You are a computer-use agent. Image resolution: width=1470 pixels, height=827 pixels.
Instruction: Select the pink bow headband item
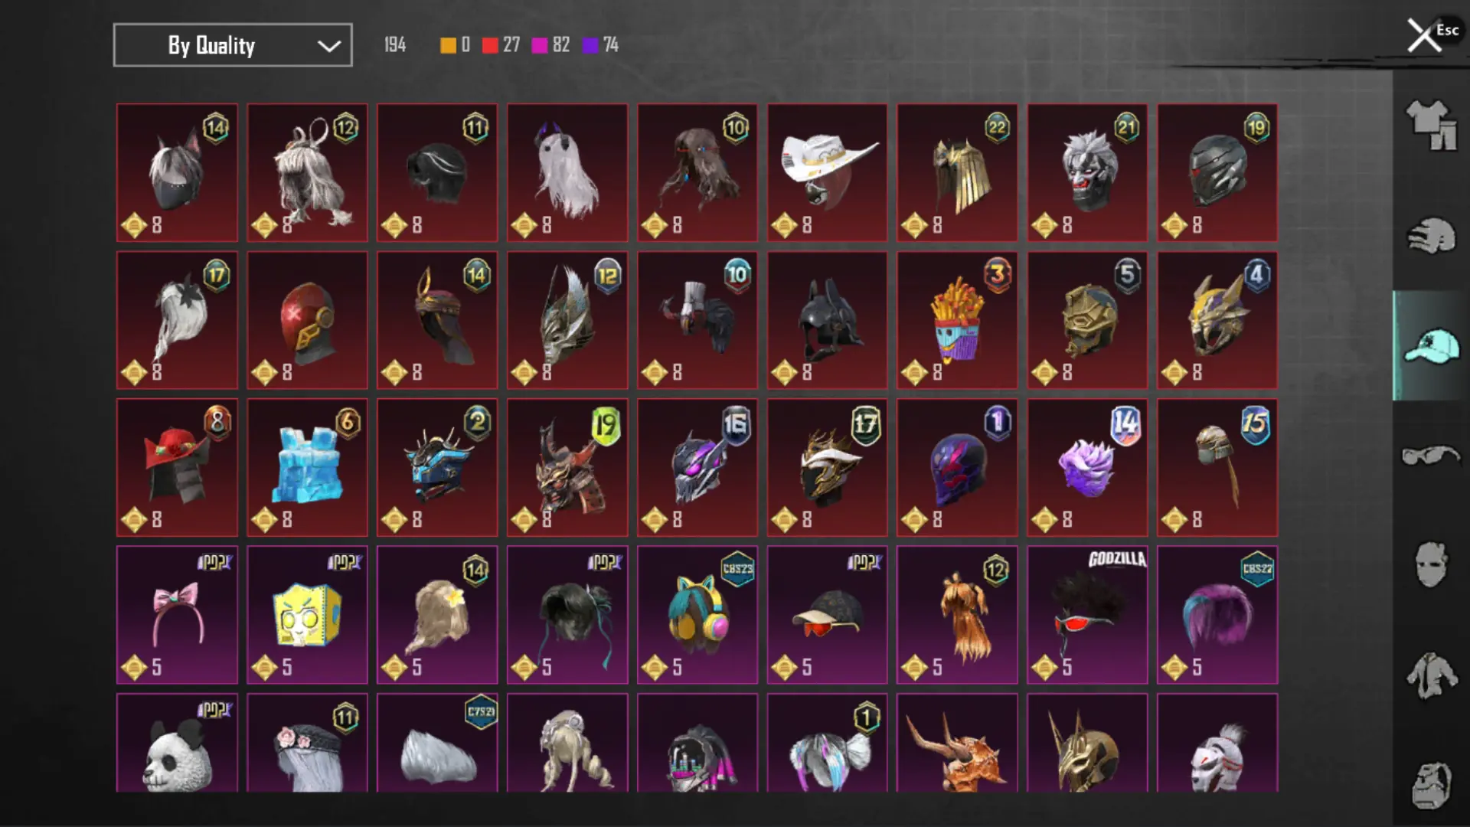[177, 615]
